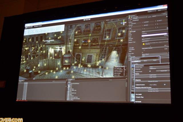This screenshot has width=183, height=122.
Task: Click the object cube icon beside Point light
Action: tap(130, 17)
